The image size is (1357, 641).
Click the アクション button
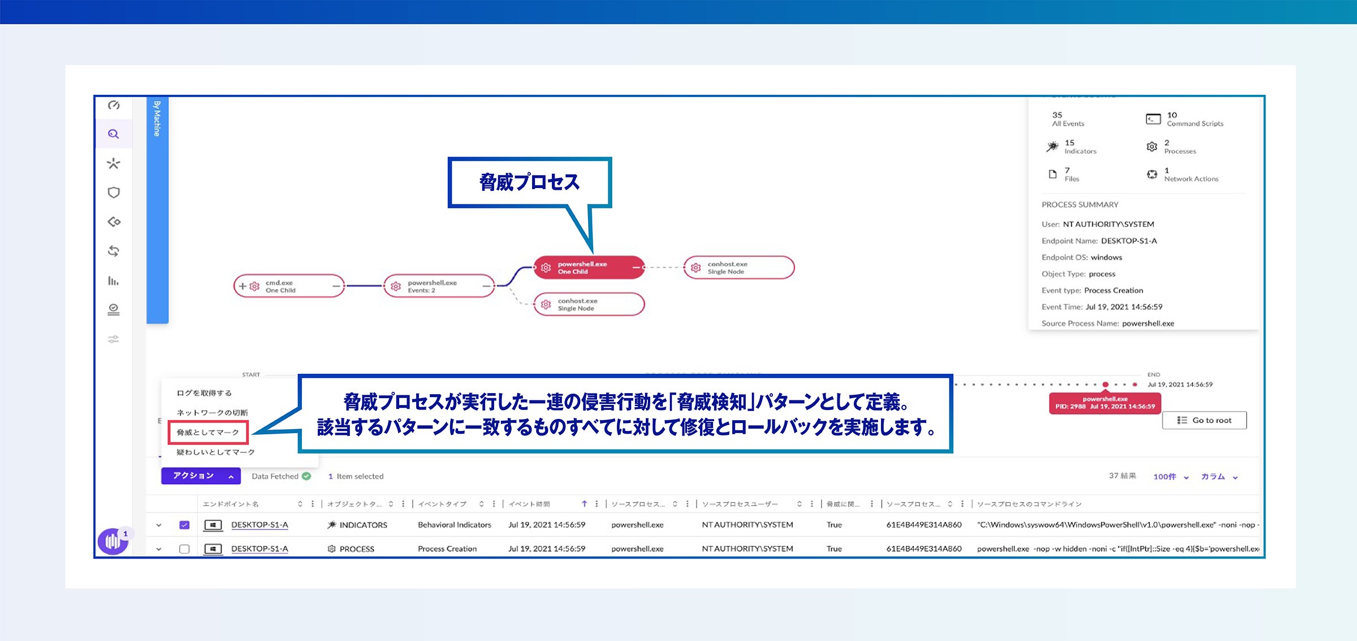pyautogui.click(x=201, y=476)
